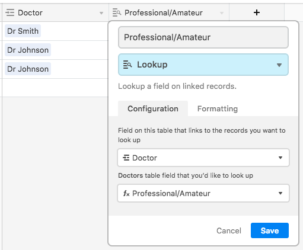Image resolution: width=303 pixels, height=250 pixels.
Task: Add a new field with the plus icon
Action: pyautogui.click(x=257, y=12)
